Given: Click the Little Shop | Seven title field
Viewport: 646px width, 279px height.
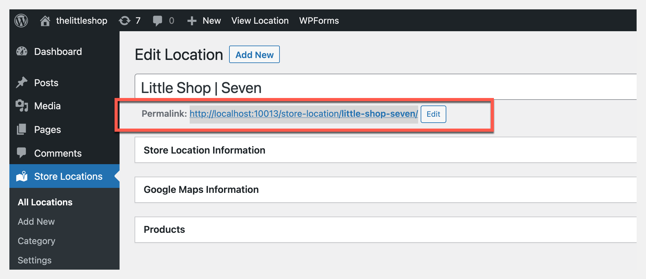Looking at the screenshot, I should point(376,88).
